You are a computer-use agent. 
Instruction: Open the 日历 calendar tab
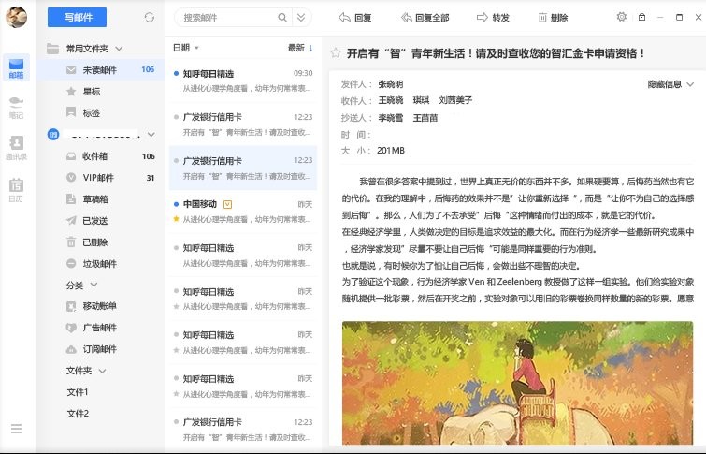[x=16, y=190]
